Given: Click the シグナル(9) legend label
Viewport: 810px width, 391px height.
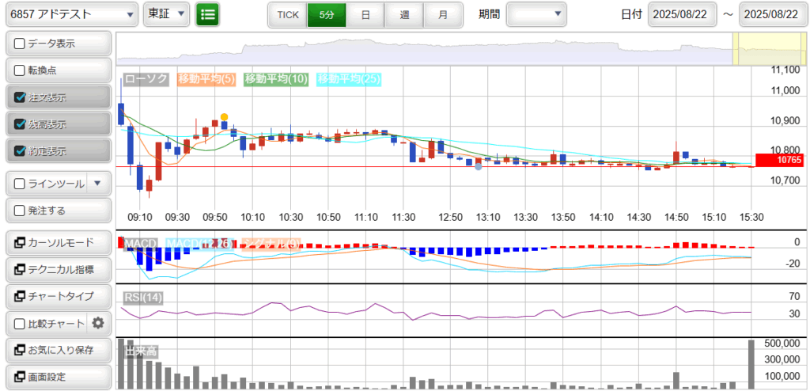Looking at the screenshot, I should point(271,243).
